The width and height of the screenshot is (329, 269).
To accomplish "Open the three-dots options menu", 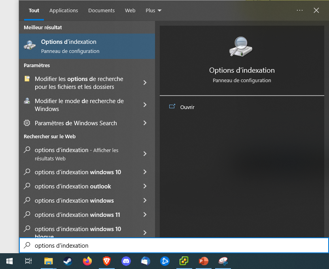I will point(300,10).
